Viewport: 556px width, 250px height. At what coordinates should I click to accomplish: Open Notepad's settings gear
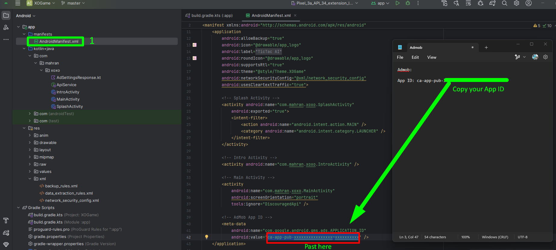pyautogui.click(x=545, y=57)
